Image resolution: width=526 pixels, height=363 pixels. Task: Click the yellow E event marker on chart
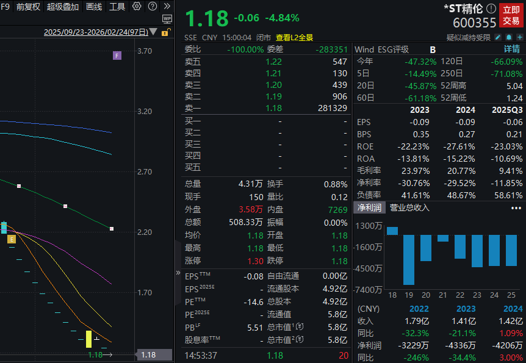click(12, 239)
